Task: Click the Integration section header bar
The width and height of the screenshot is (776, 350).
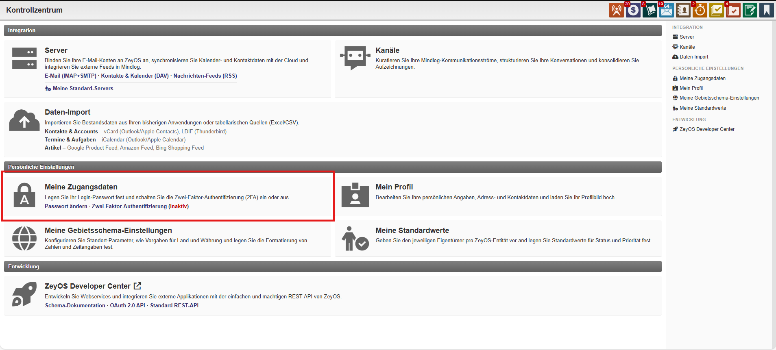Action: [333, 30]
